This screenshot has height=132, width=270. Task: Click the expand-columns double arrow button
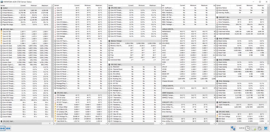click(3, 128)
